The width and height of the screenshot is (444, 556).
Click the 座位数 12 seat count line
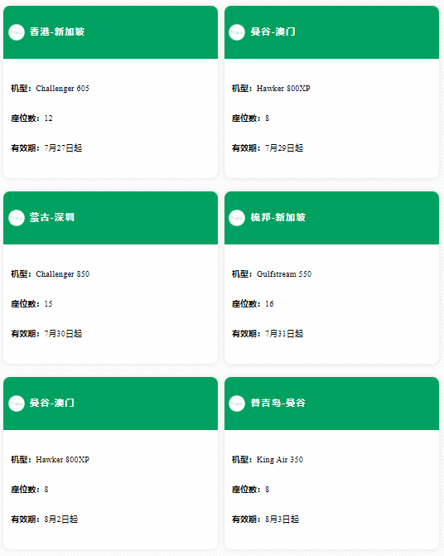coord(31,118)
